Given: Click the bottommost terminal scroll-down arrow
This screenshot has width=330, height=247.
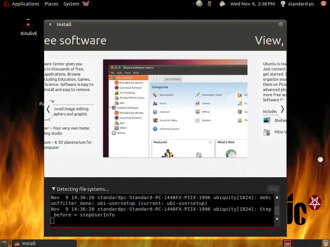Looking at the screenshot, I should [277, 224].
